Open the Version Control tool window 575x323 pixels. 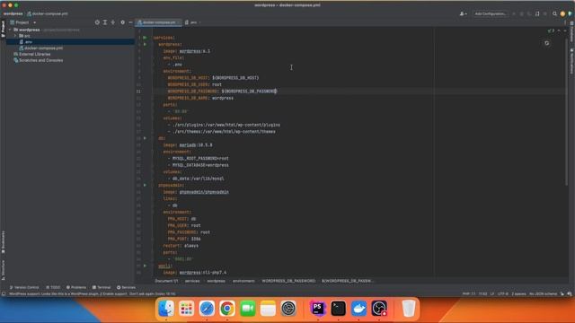click(24, 287)
